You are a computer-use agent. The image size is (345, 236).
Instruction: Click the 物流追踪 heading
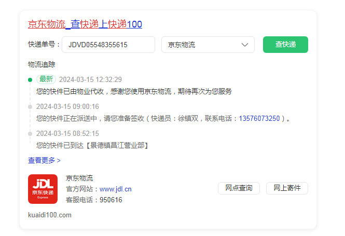coord(42,64)
